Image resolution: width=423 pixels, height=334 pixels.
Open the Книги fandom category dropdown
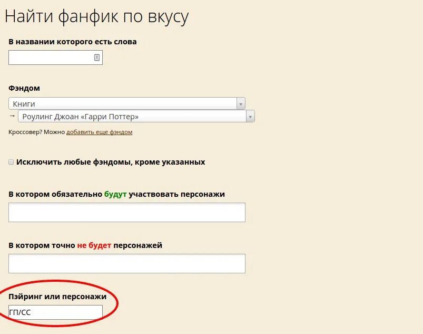pos(127,103)
